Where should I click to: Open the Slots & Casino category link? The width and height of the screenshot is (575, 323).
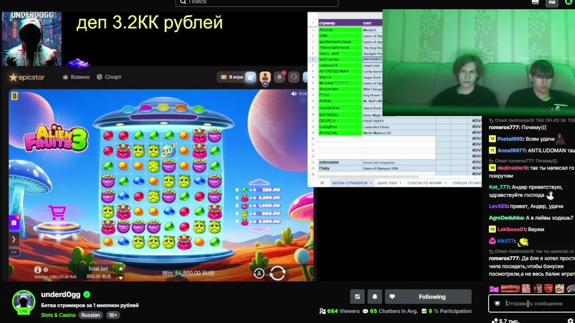pyautogui.click(x=58, y=315)
